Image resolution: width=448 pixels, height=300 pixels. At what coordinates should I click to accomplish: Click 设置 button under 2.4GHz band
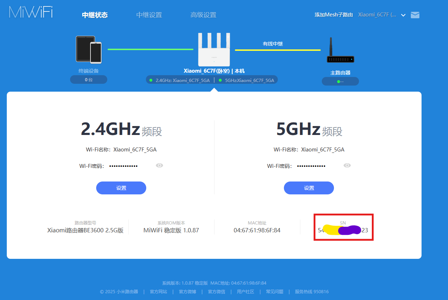[121, 188]
